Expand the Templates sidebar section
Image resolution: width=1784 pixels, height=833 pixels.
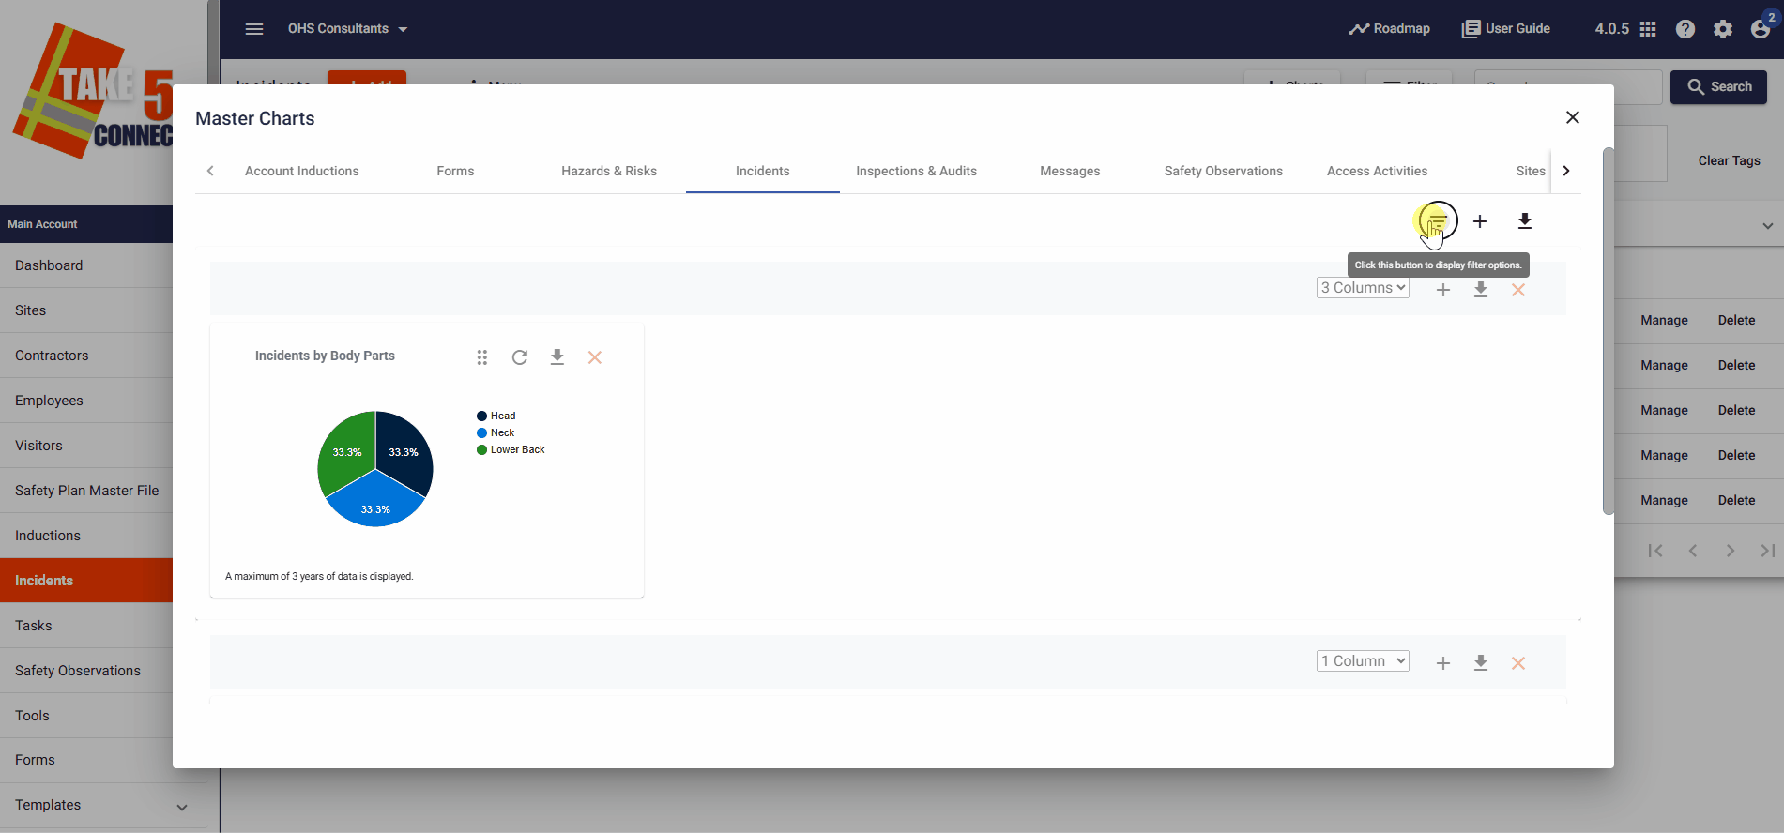tap(182, 807)
